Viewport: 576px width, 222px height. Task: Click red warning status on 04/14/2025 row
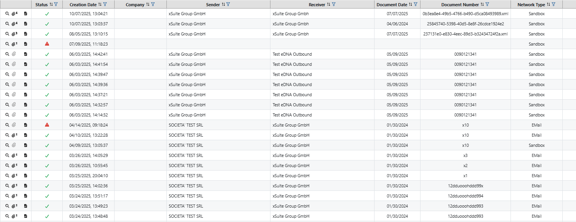[x=47, y=125]
